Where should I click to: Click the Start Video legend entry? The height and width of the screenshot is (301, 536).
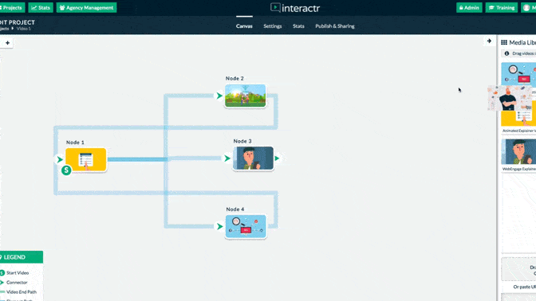point(14,273)
